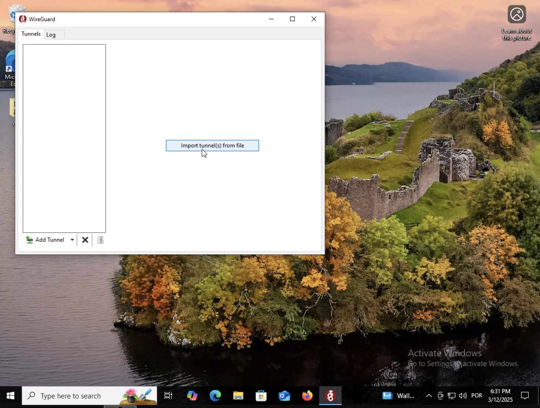
Task: Click Import tunnel(s) from file button
Action: click(x=212, y=145)
